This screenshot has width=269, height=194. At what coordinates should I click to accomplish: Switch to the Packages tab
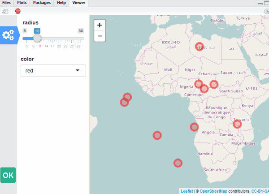coord(42,3)
